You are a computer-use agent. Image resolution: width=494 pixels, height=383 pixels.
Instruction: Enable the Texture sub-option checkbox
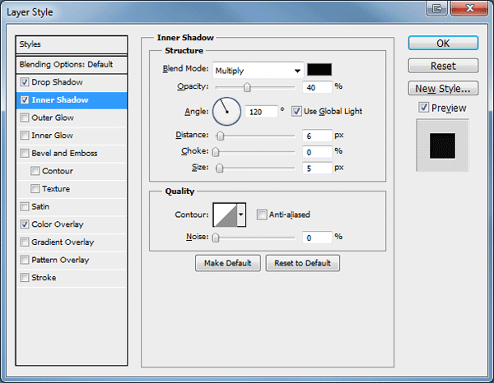(x=35, y=189)
